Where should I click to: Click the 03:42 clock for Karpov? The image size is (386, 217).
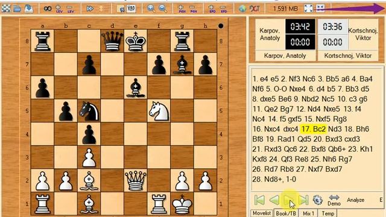coord(300,27)
